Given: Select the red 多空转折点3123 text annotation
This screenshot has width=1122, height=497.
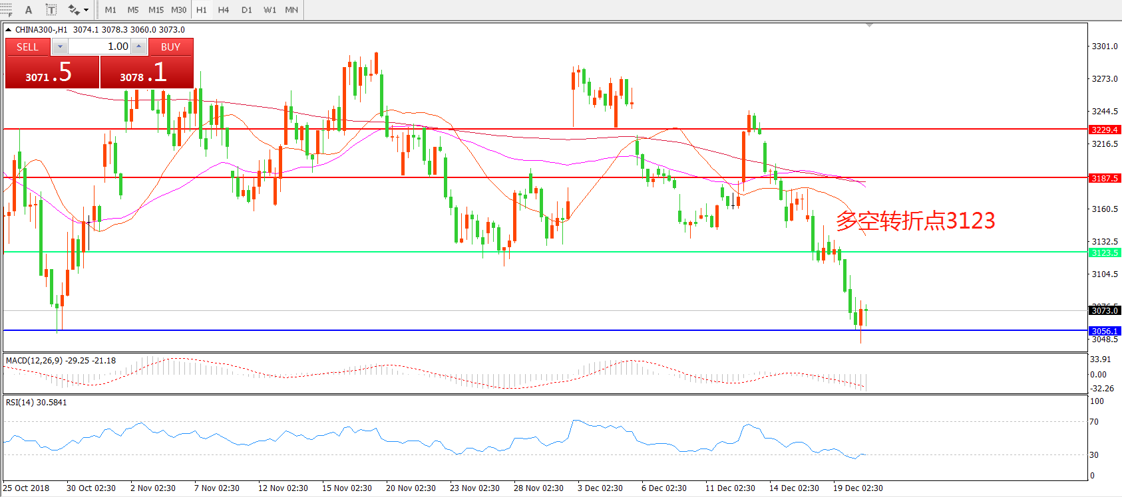Looking at the screenshot, I should point(915,221).
